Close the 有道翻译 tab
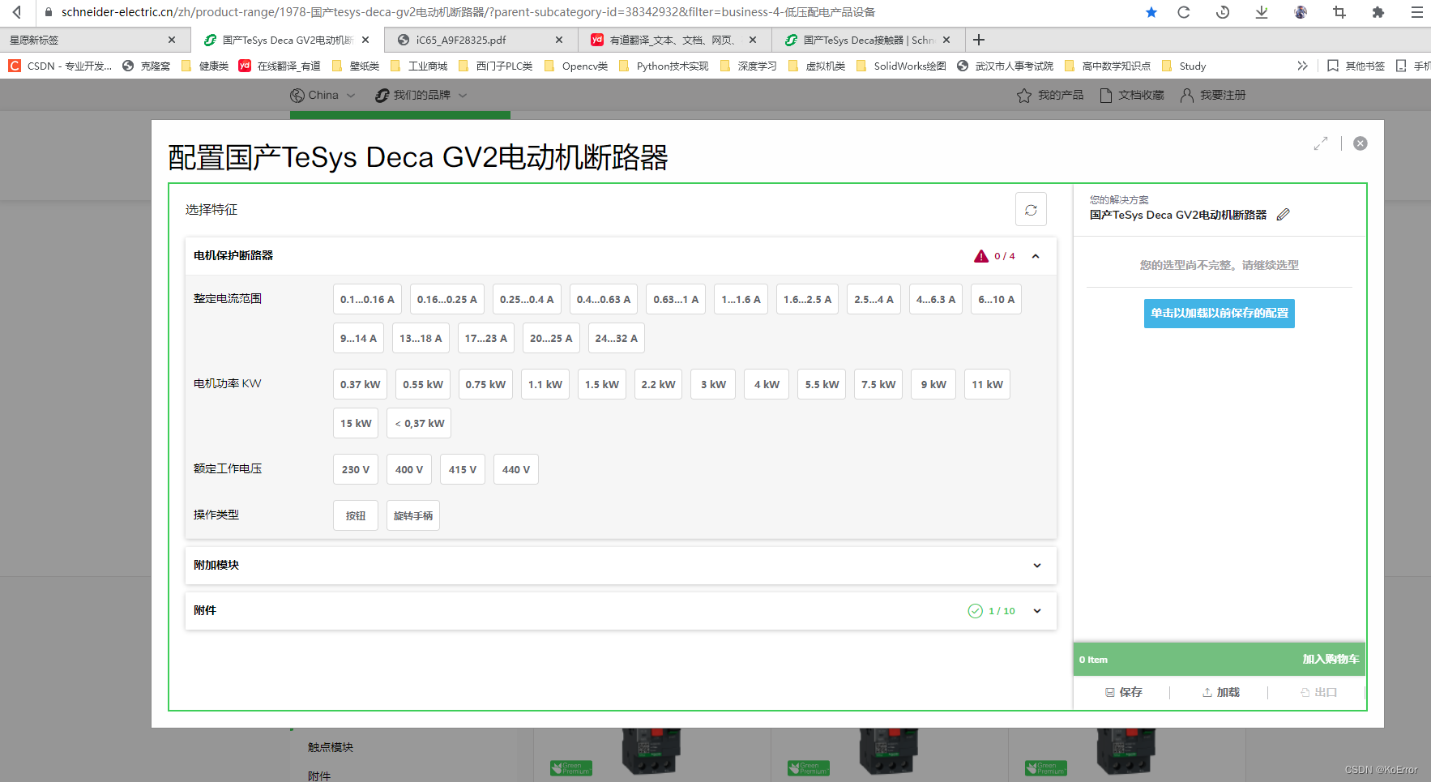The width and height of the screenshot is (1431, 782). 753,40
